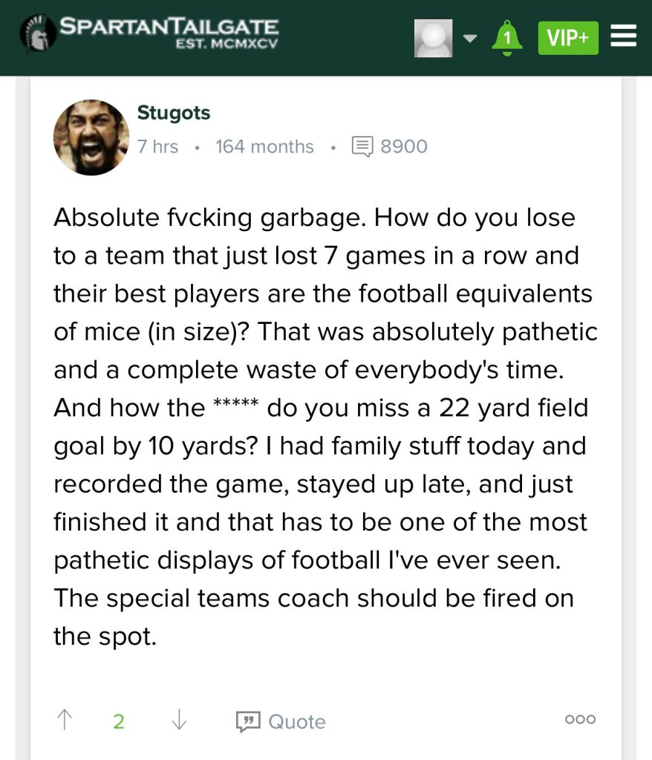Viewport: 652px width, 760px height.
Task: View the Stugots profile picture
Action: 91,137
